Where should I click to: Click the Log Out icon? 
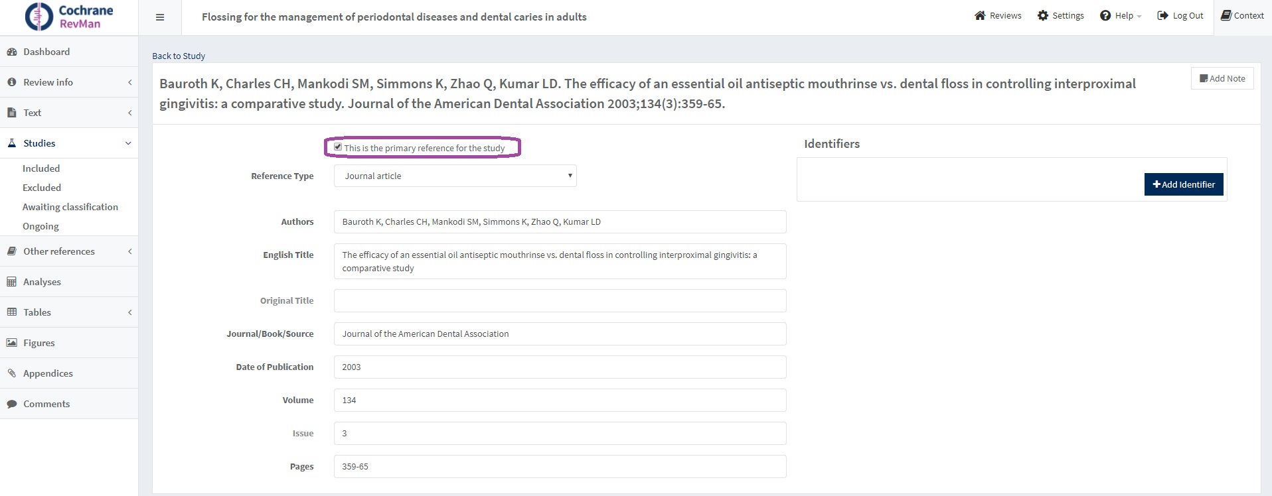coord(1162,16)
